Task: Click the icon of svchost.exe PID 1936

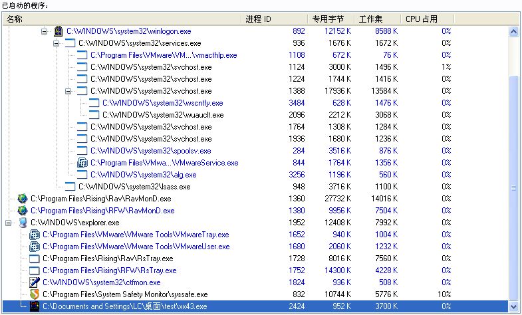Action: tap(82, 139)
